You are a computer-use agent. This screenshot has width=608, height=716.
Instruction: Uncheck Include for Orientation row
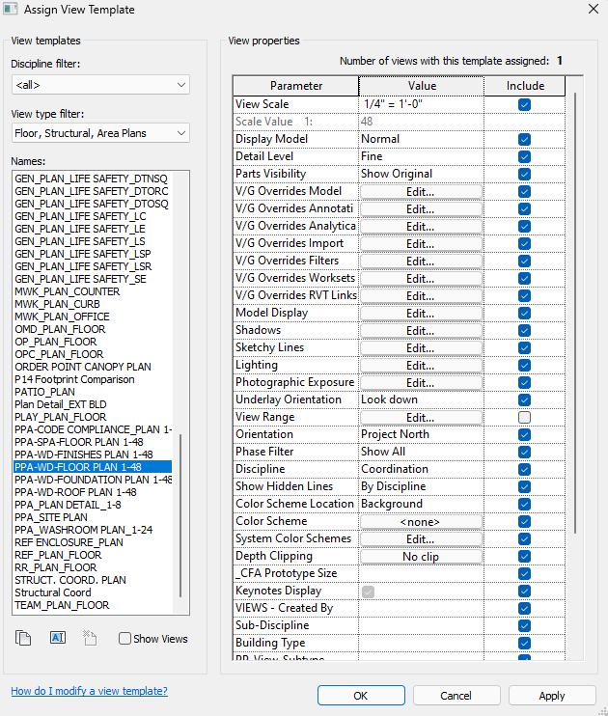click(x=524, y=434)
